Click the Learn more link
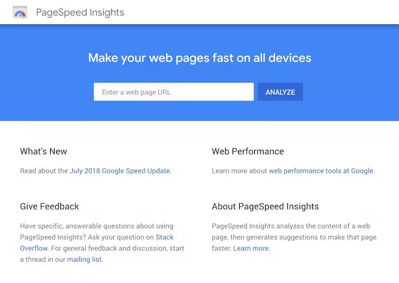The image size is (399, 283). 251,249
